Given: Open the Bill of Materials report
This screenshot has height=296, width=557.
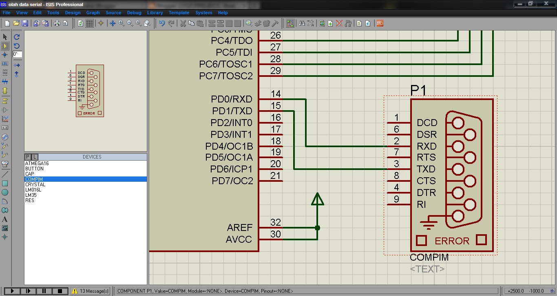Looking at the screenshot, I should tap(358, 23).
